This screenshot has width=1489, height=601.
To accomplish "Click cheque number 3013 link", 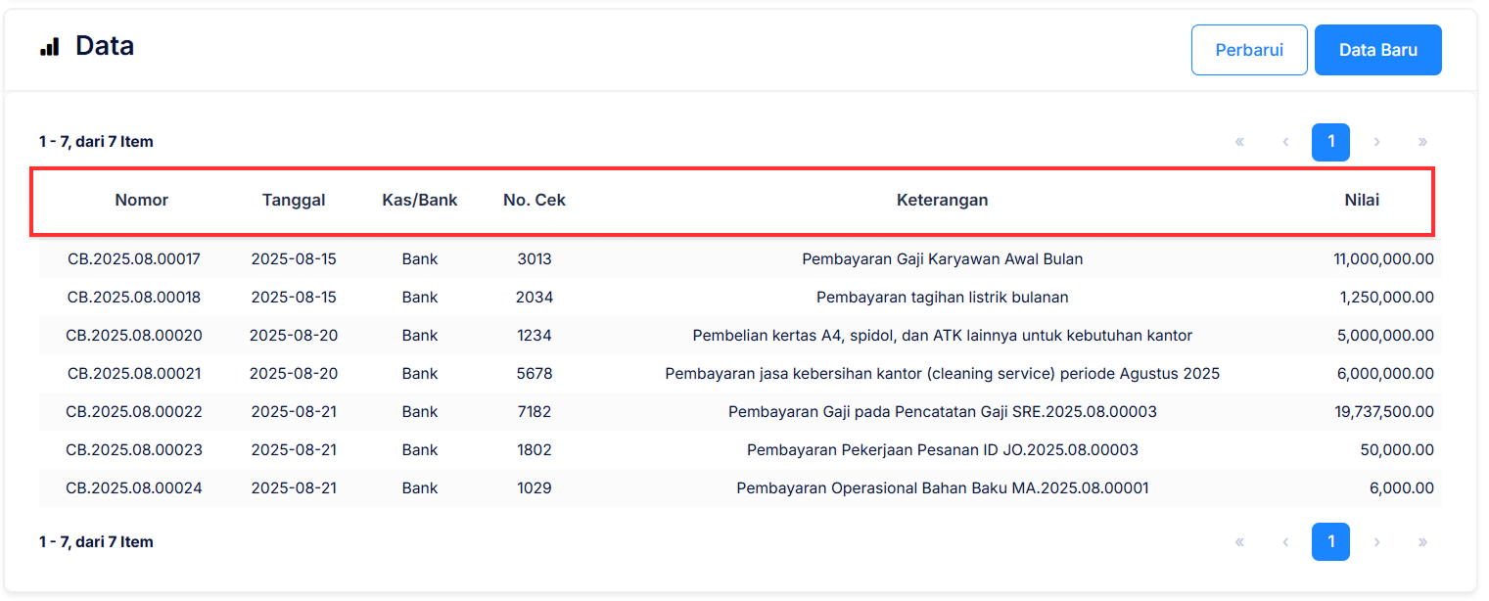I will pos(534,258).
